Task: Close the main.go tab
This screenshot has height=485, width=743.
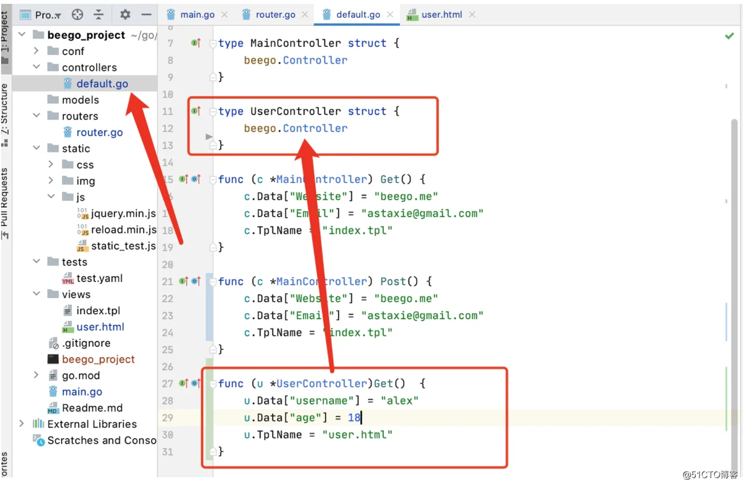Action: 224,14
